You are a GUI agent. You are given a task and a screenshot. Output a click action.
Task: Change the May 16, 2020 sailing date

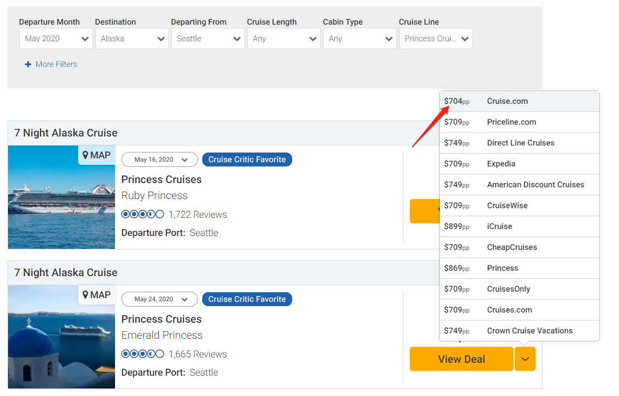pyautogui.click(x=159, y=159)
